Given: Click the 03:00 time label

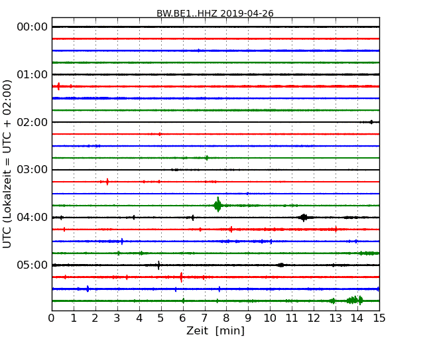Looking at the screenshot, I should click(x=32, y=170).
